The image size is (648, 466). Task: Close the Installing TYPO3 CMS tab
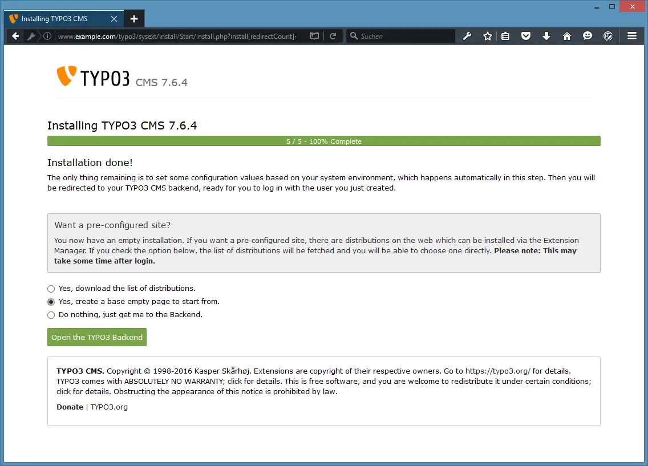click(114, 19)
